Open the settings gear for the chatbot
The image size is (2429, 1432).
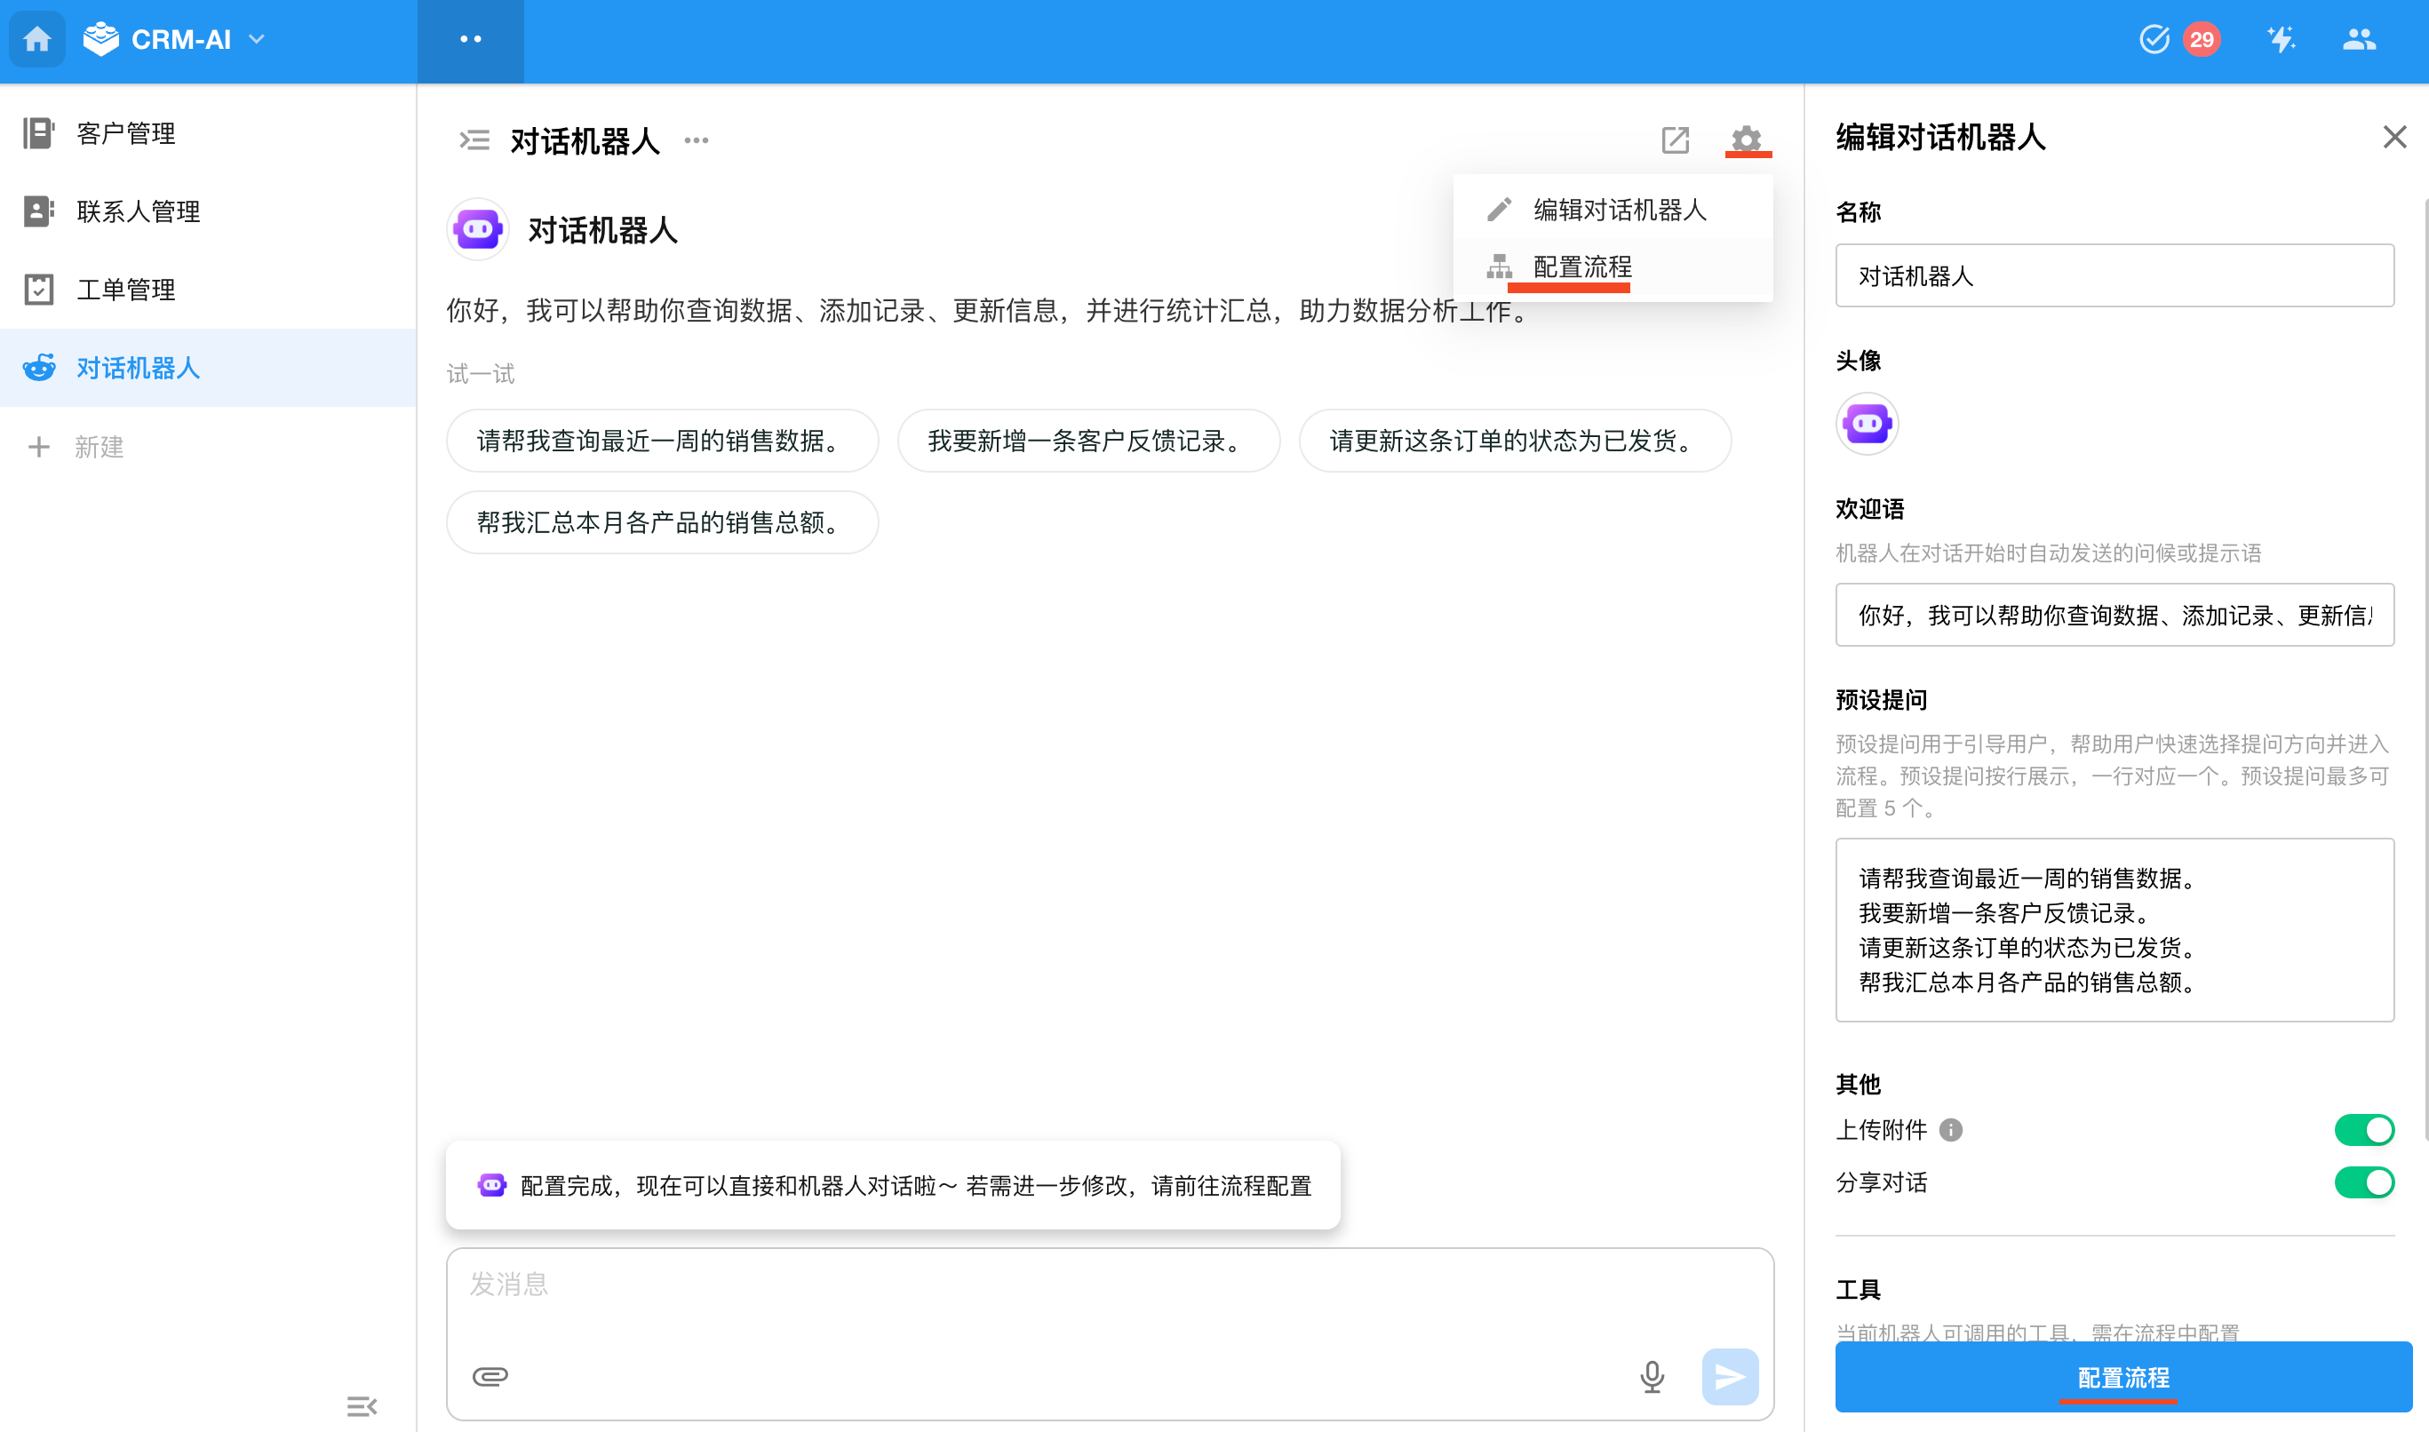[x=1746, y=139]
